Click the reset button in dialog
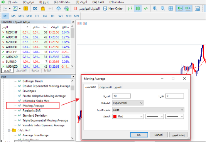The height and width of the screenshot is (142, 206). click(x=178, y=135)
